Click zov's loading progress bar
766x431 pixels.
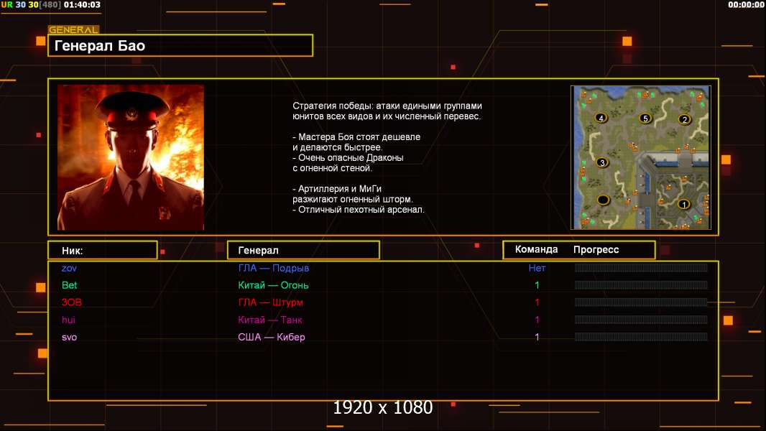(x=641, y=267)
